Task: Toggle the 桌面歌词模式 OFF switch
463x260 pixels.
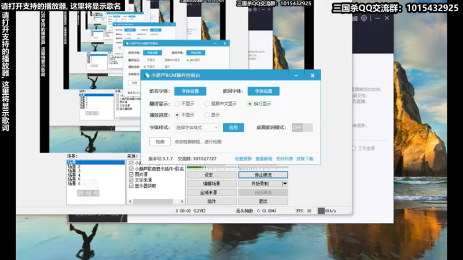Action: [302, 128]
